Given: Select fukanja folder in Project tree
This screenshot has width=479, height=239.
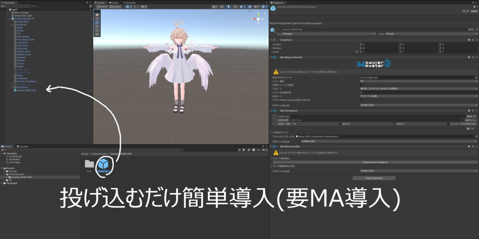Looking at the screenshot, I should coord(13,171).
